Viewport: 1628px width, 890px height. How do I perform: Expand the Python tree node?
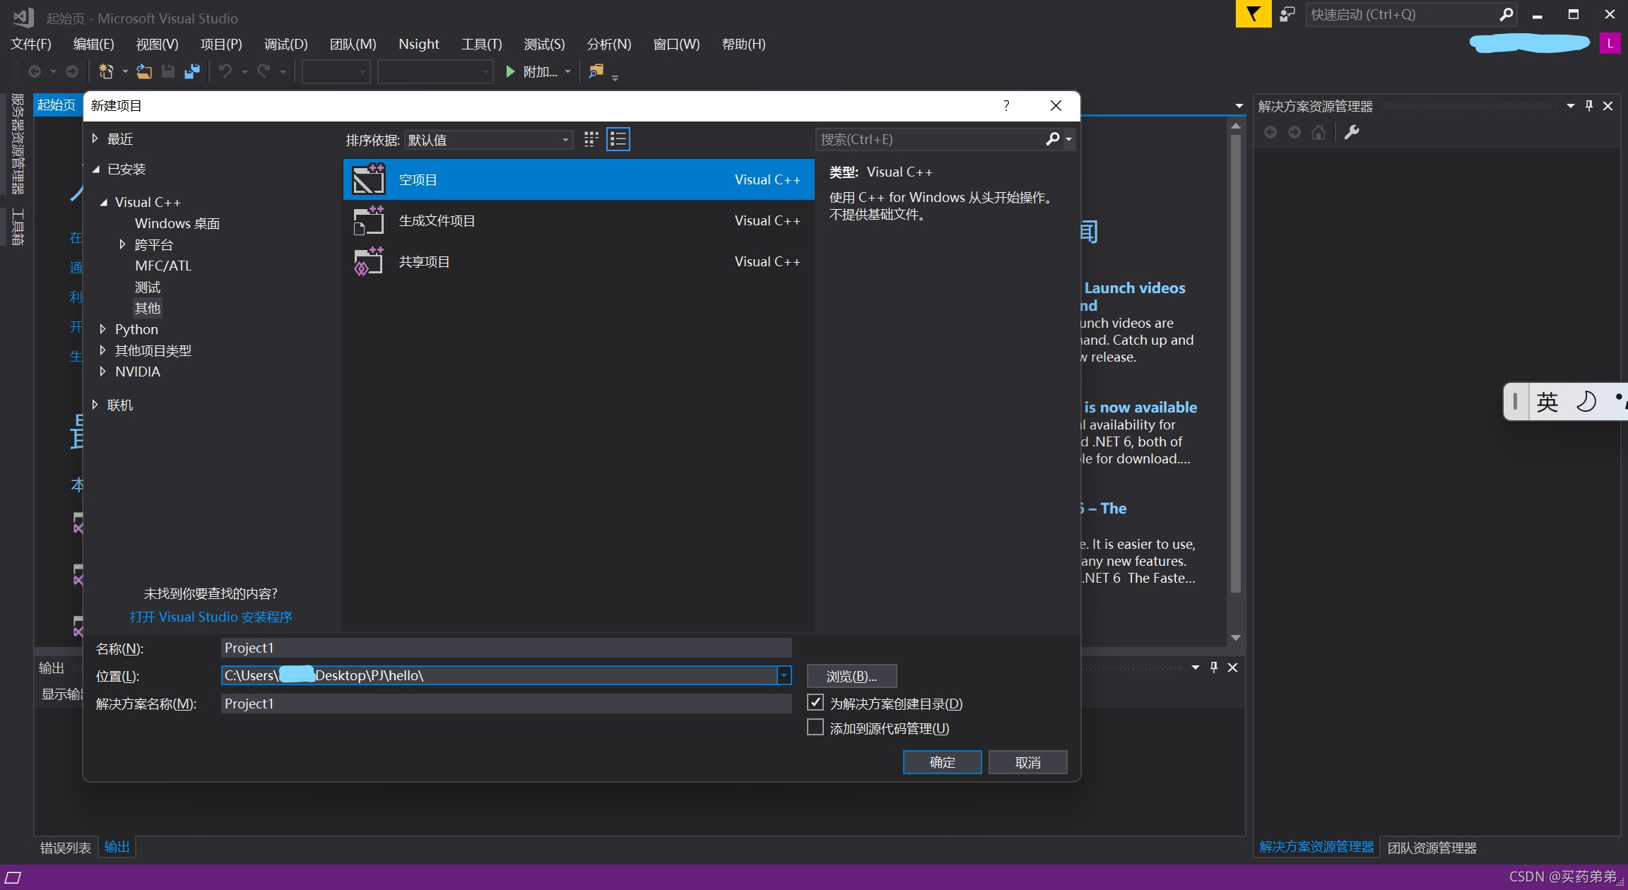103,329
